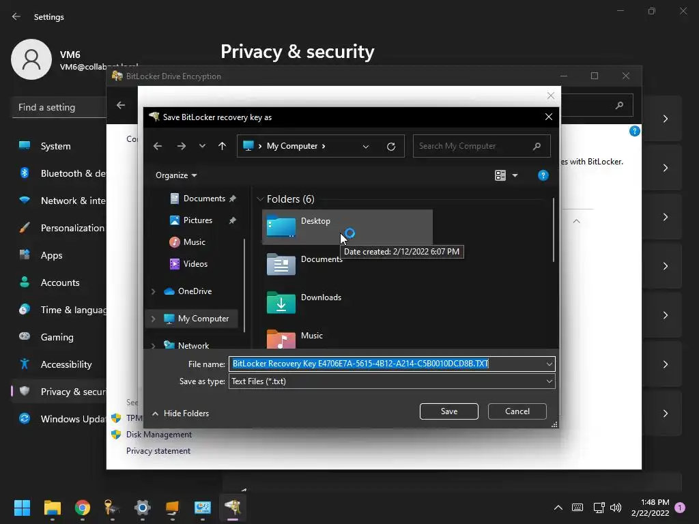Select the Desktop folder

(x=347, y=227)
